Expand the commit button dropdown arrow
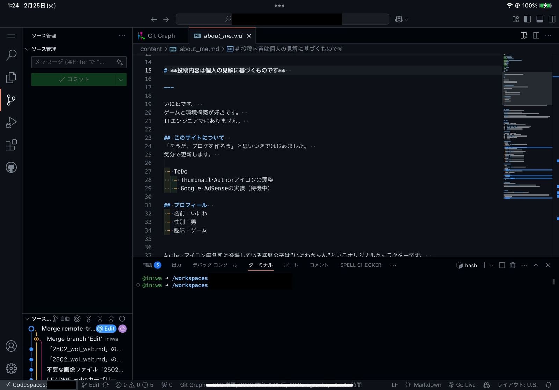Image resolution: width=559 pixels, height=390 pixels. (x=121, y=79)
